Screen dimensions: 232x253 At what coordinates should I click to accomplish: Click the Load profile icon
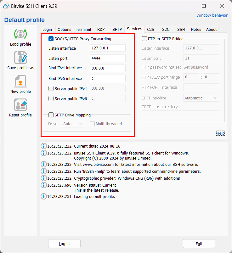20,34
